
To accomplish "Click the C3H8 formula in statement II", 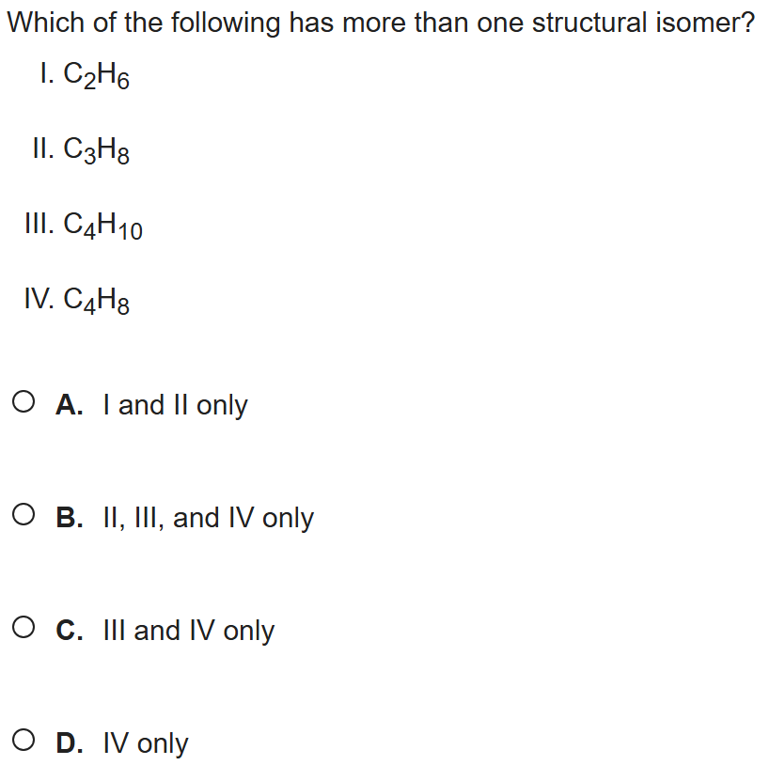I will pos(96,150).
